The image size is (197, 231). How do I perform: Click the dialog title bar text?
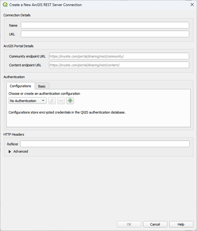click(x=45, y=5)
